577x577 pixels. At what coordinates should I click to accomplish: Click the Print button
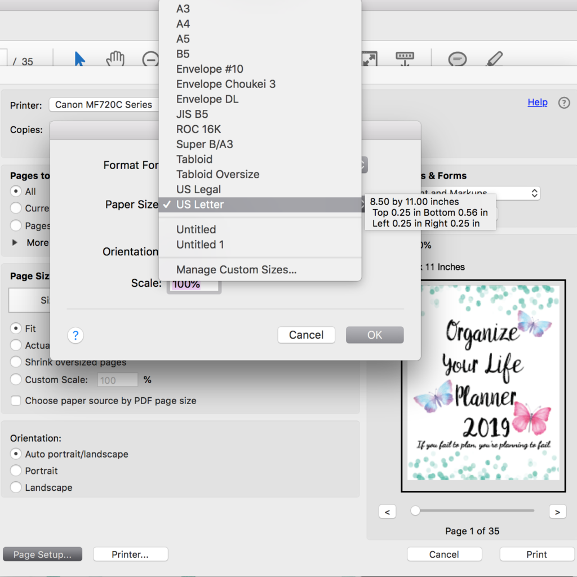pyautogui.click(x=536, y=554)
